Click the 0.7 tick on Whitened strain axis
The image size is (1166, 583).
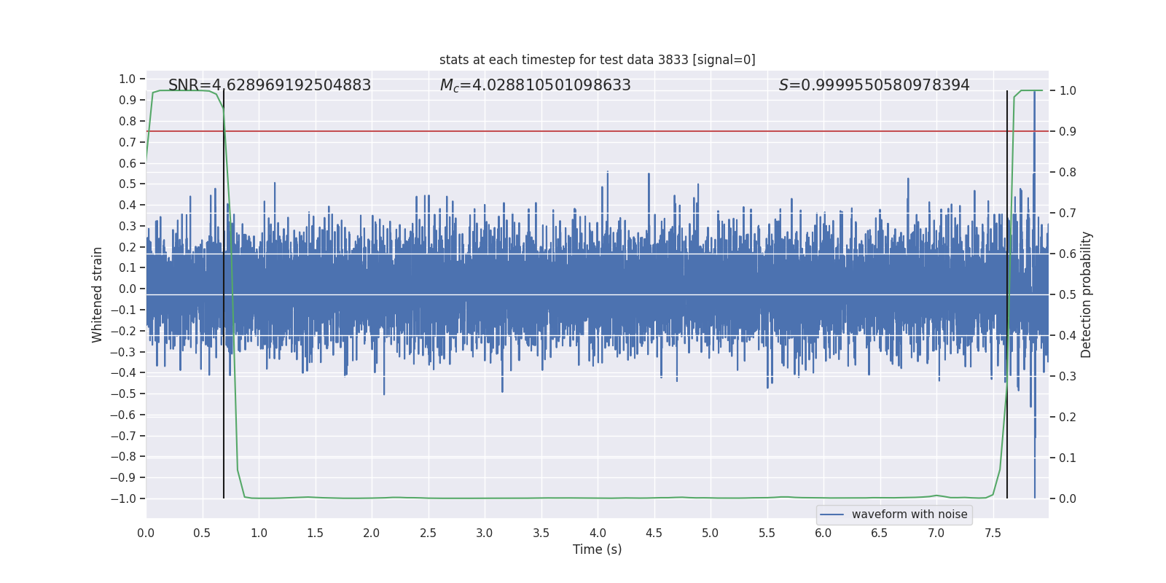coord(128,142)
